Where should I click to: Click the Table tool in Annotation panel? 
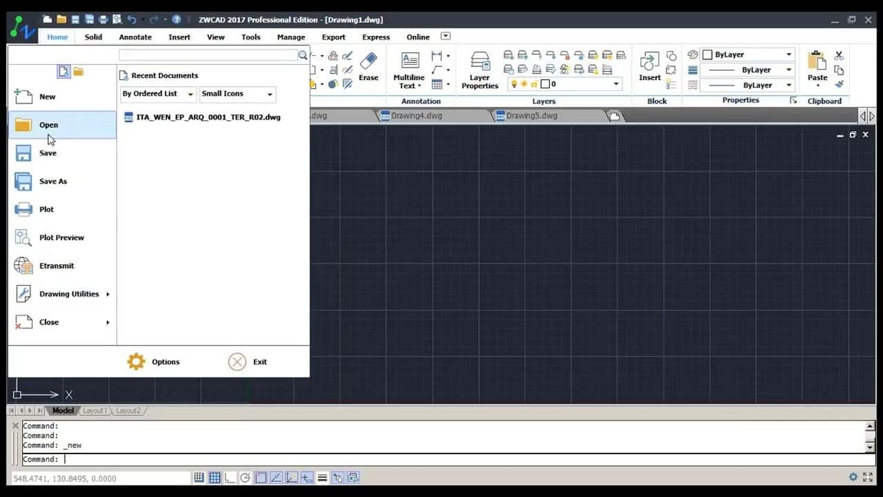pyautogui.click(x=436, y=84)
